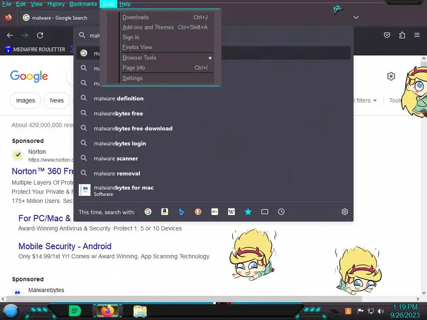This screenshot has width=427, height=320.
Task: Click the Firefox logo icon beside tabs
Action: click(x=8, y=17)
